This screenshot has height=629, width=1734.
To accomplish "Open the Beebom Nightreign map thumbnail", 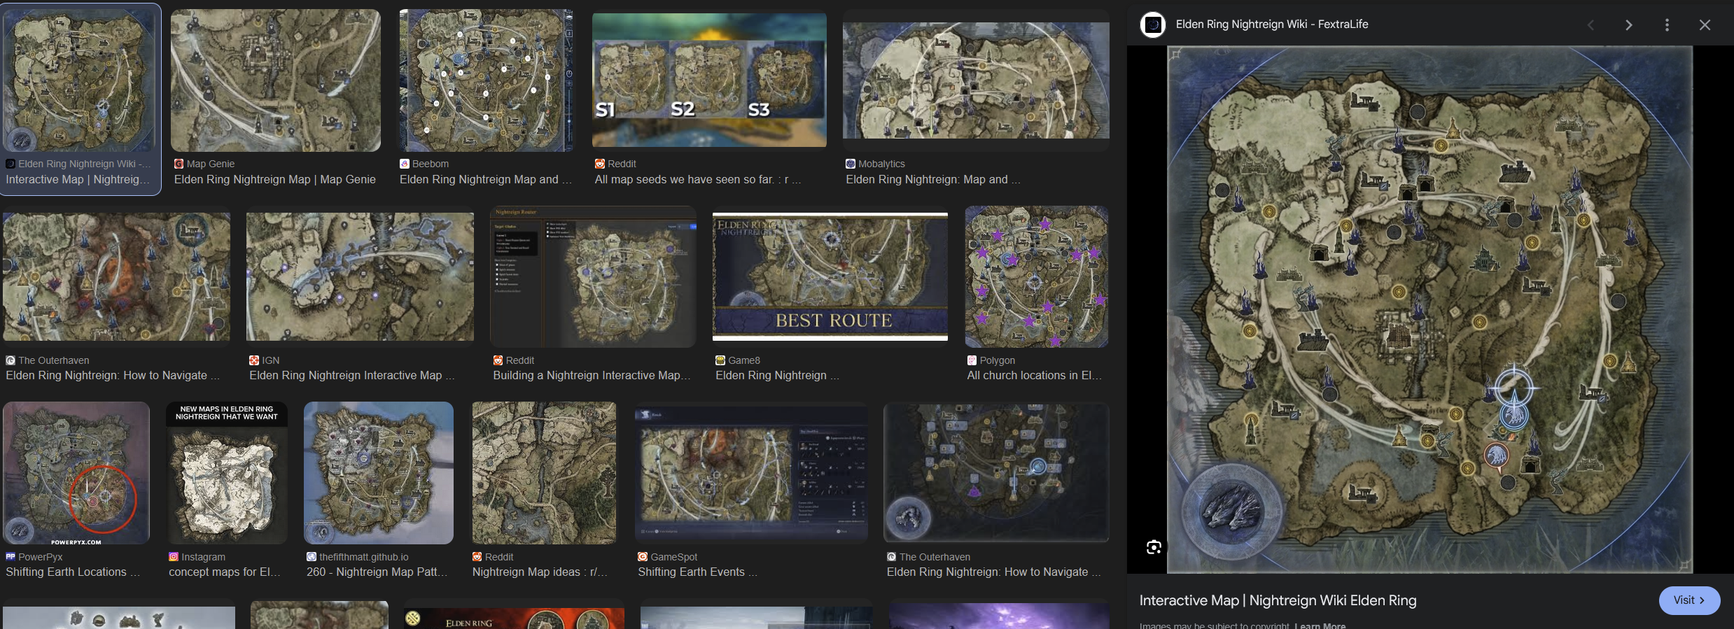I will pyautogui.click(x=486, y=80).
